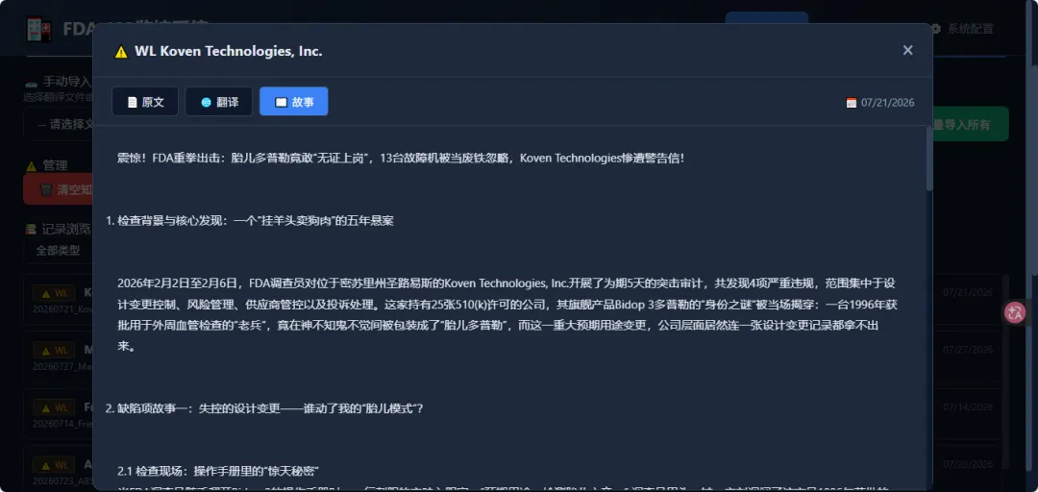
Task: Click the 07/14/2026 date in background list
Action: [x=968, y=406]
